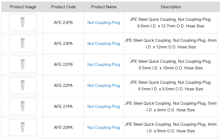Viewport: 220px width, 140px height.
Task: Follow the Nut Coupling-Plug link for AFE-22PB
Action: tap(103, 65)
